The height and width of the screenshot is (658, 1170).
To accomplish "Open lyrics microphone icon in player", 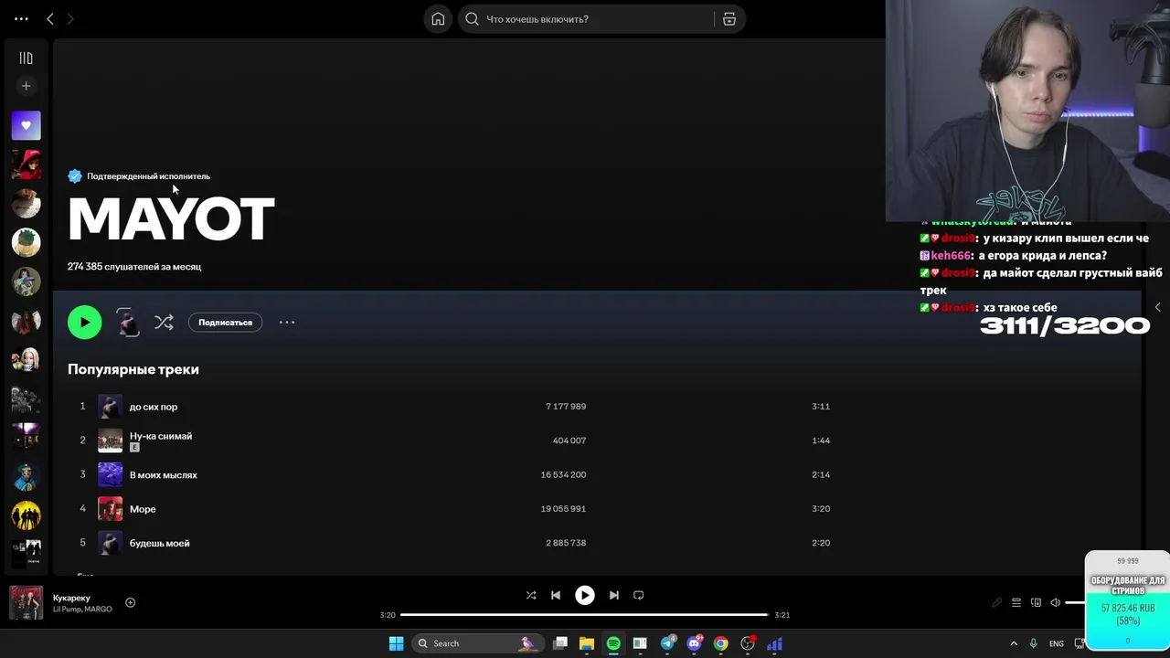I will coord(997,603).
